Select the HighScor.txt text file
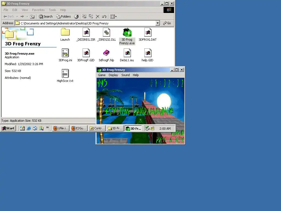Viewport: 281px width, 211px height. (65, 73)
